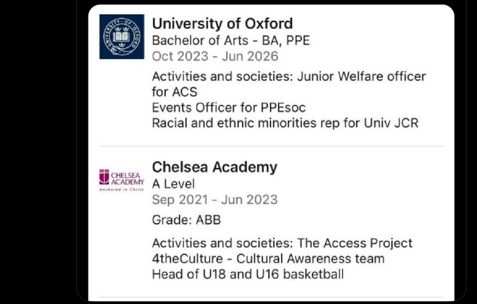Select the A Level qualification text
Viewport: 477px width, 304px height.
[173, 184]
